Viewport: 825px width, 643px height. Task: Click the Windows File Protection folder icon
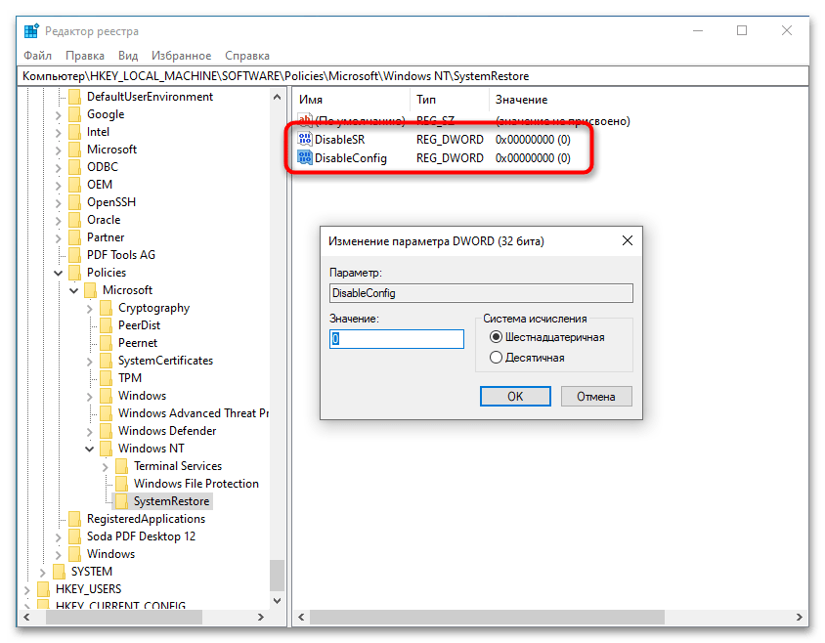[x=121, y=484]
